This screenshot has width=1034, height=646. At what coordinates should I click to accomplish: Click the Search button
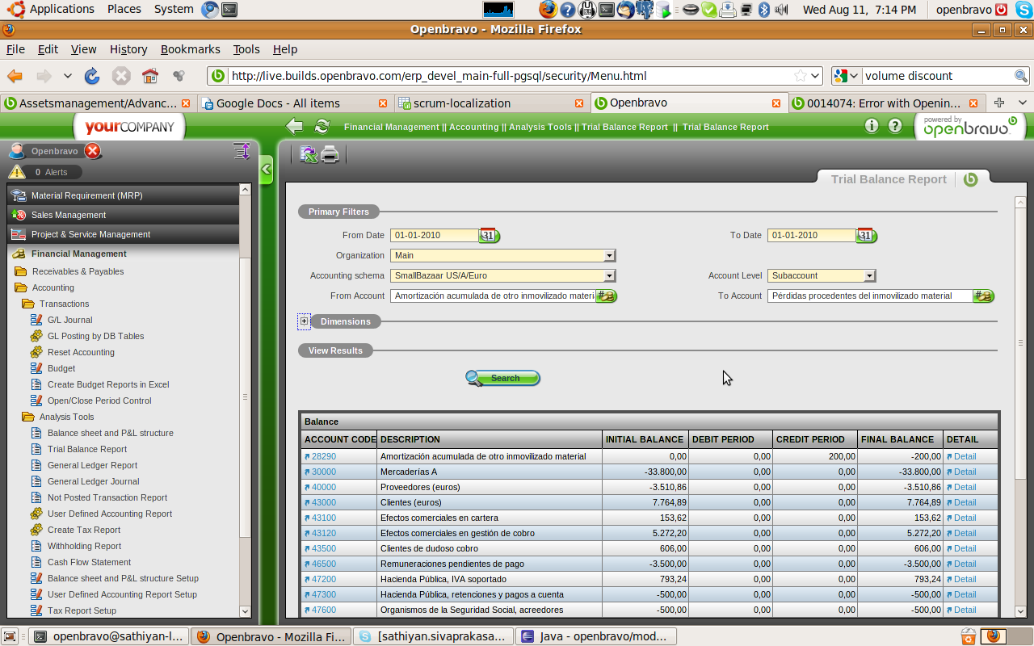[503, 378]
